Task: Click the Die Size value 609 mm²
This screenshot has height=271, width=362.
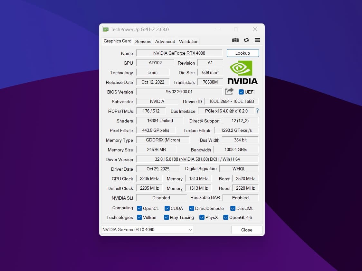Action: click(210, 72)
